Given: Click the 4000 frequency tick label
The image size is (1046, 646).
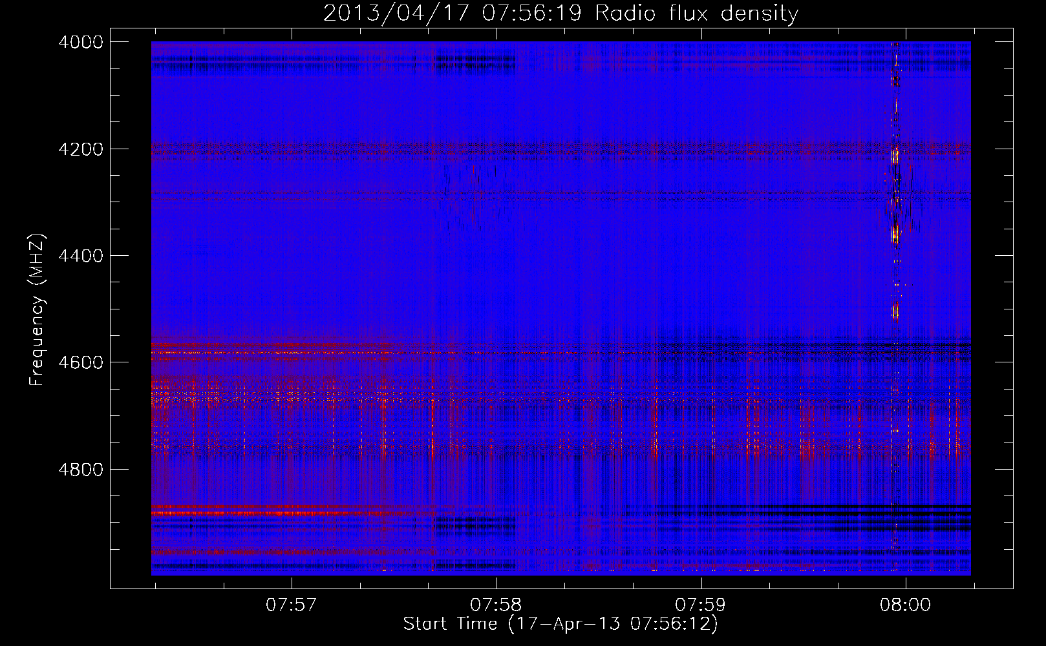Looking at the screenshot, I should 81,42.
